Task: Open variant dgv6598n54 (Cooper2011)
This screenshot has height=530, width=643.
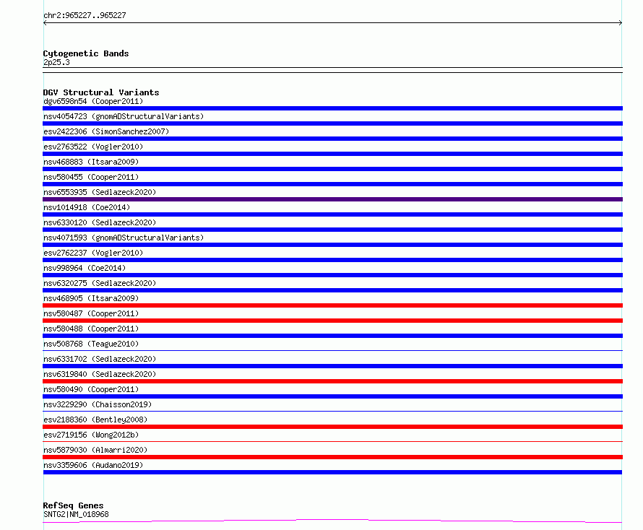Action: pos(93,101)
